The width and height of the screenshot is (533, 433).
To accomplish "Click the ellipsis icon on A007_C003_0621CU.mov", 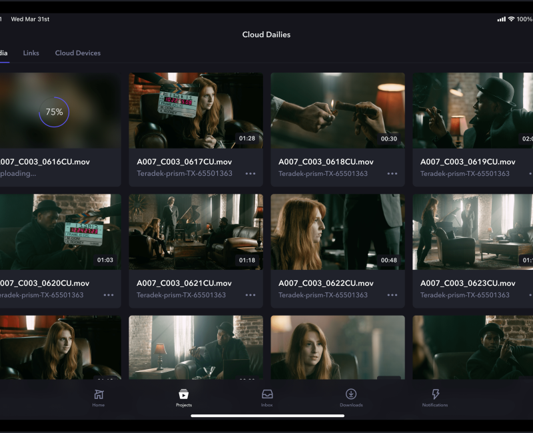I will tap(252, 295).
